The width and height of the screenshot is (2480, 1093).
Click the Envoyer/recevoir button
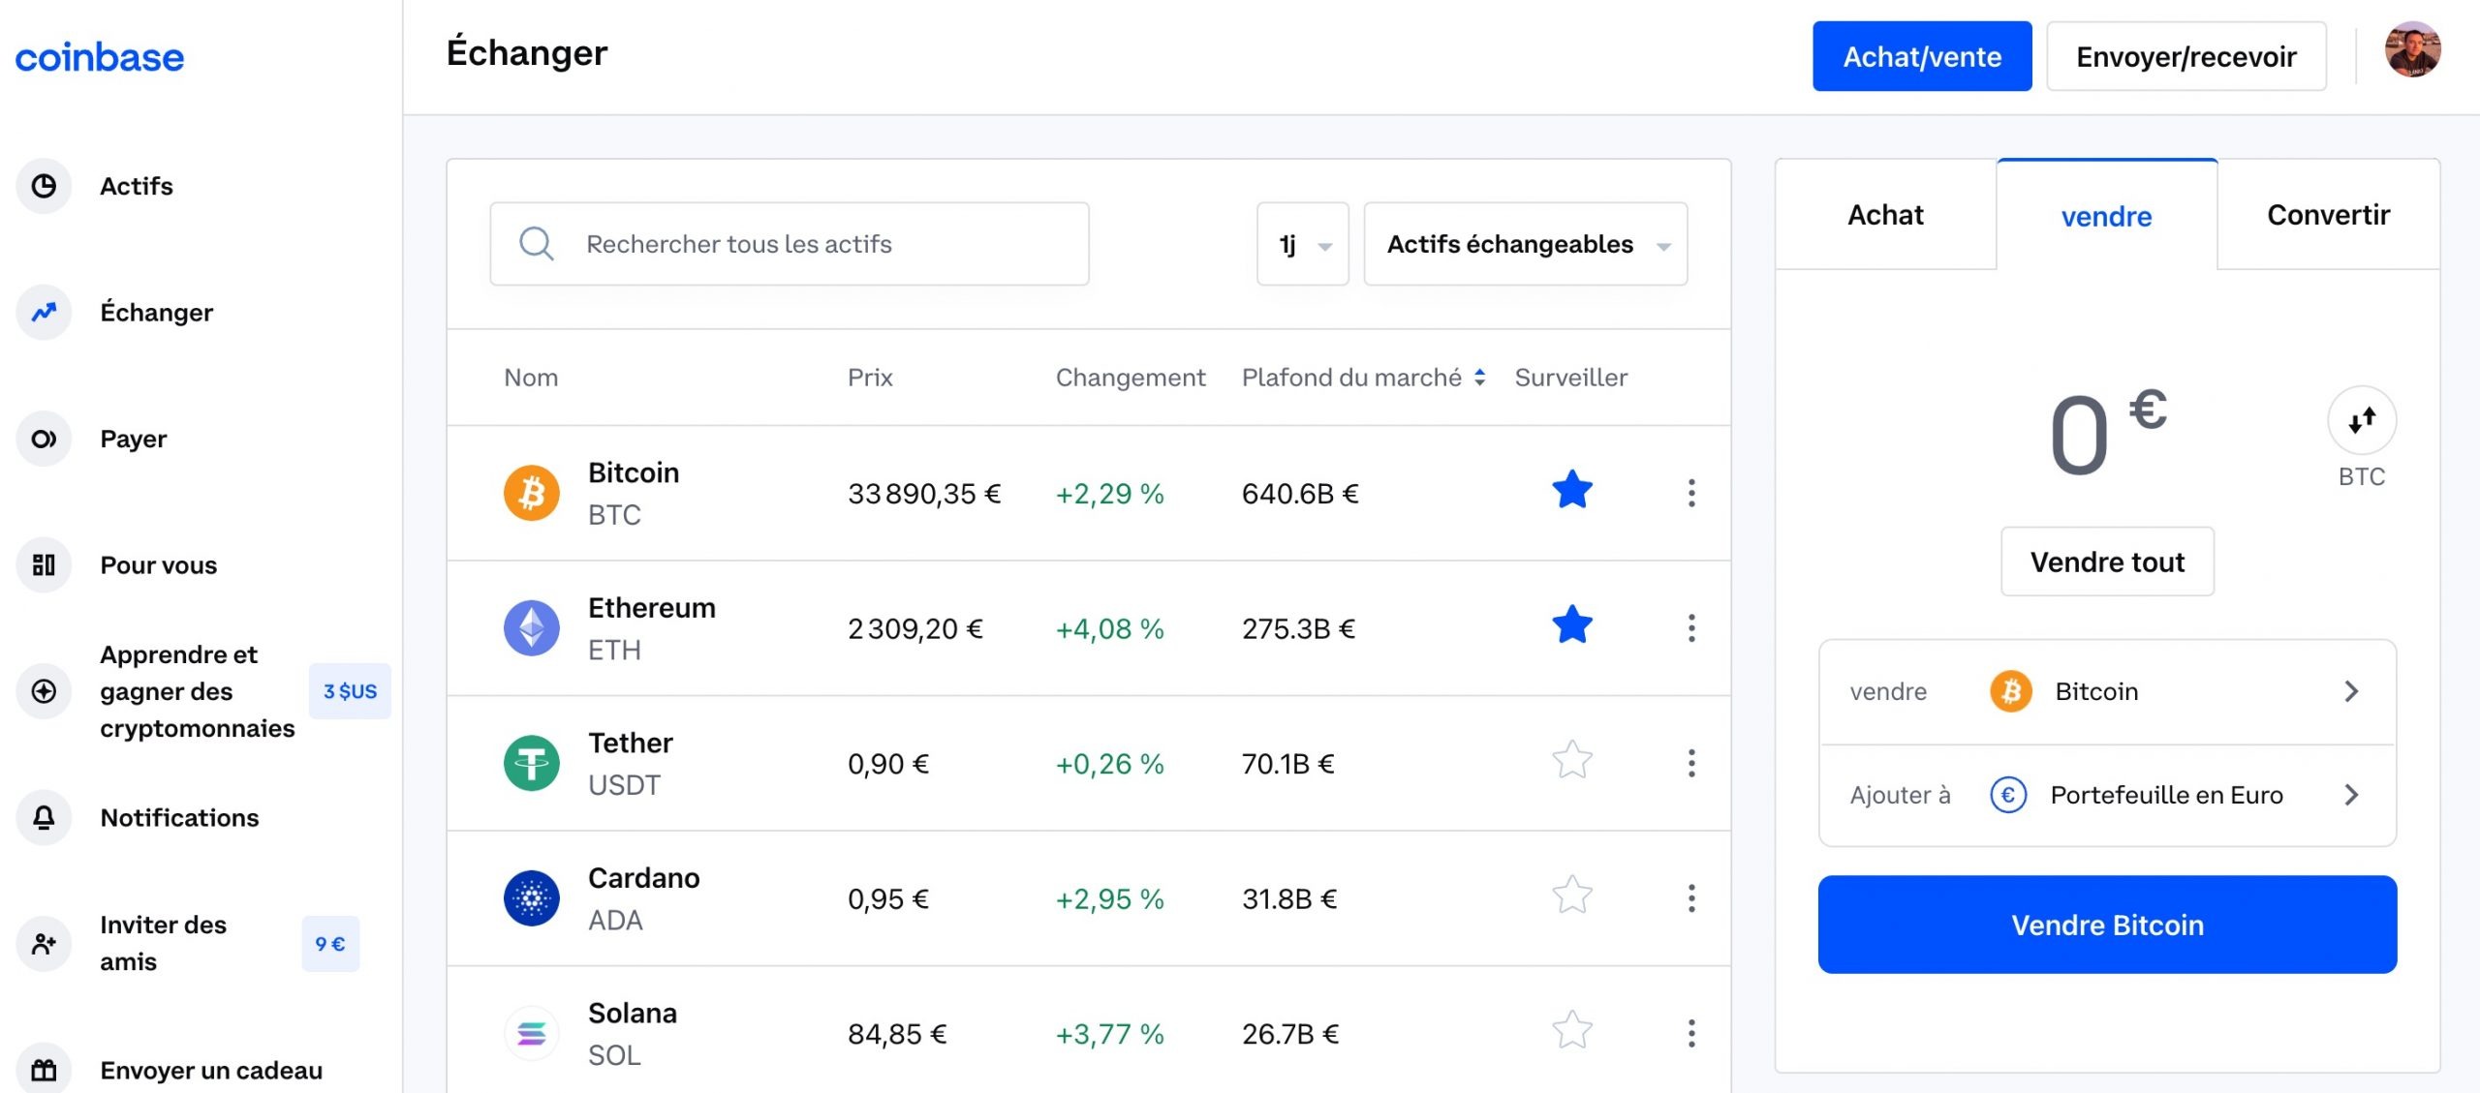2186,56
